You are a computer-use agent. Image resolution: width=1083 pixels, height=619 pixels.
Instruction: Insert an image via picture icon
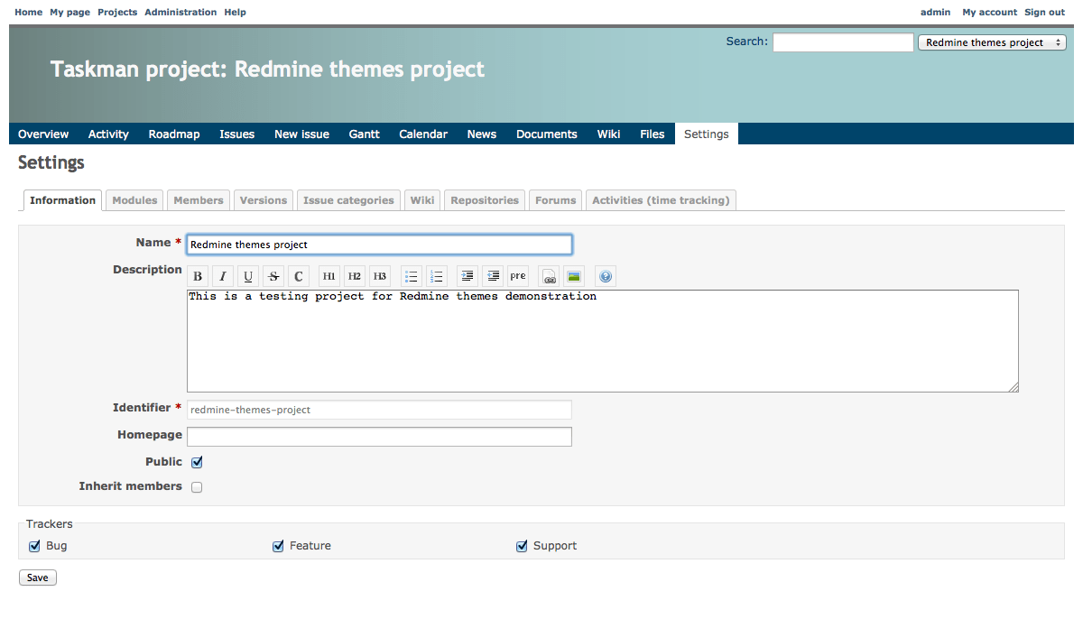tap(573, 276)
